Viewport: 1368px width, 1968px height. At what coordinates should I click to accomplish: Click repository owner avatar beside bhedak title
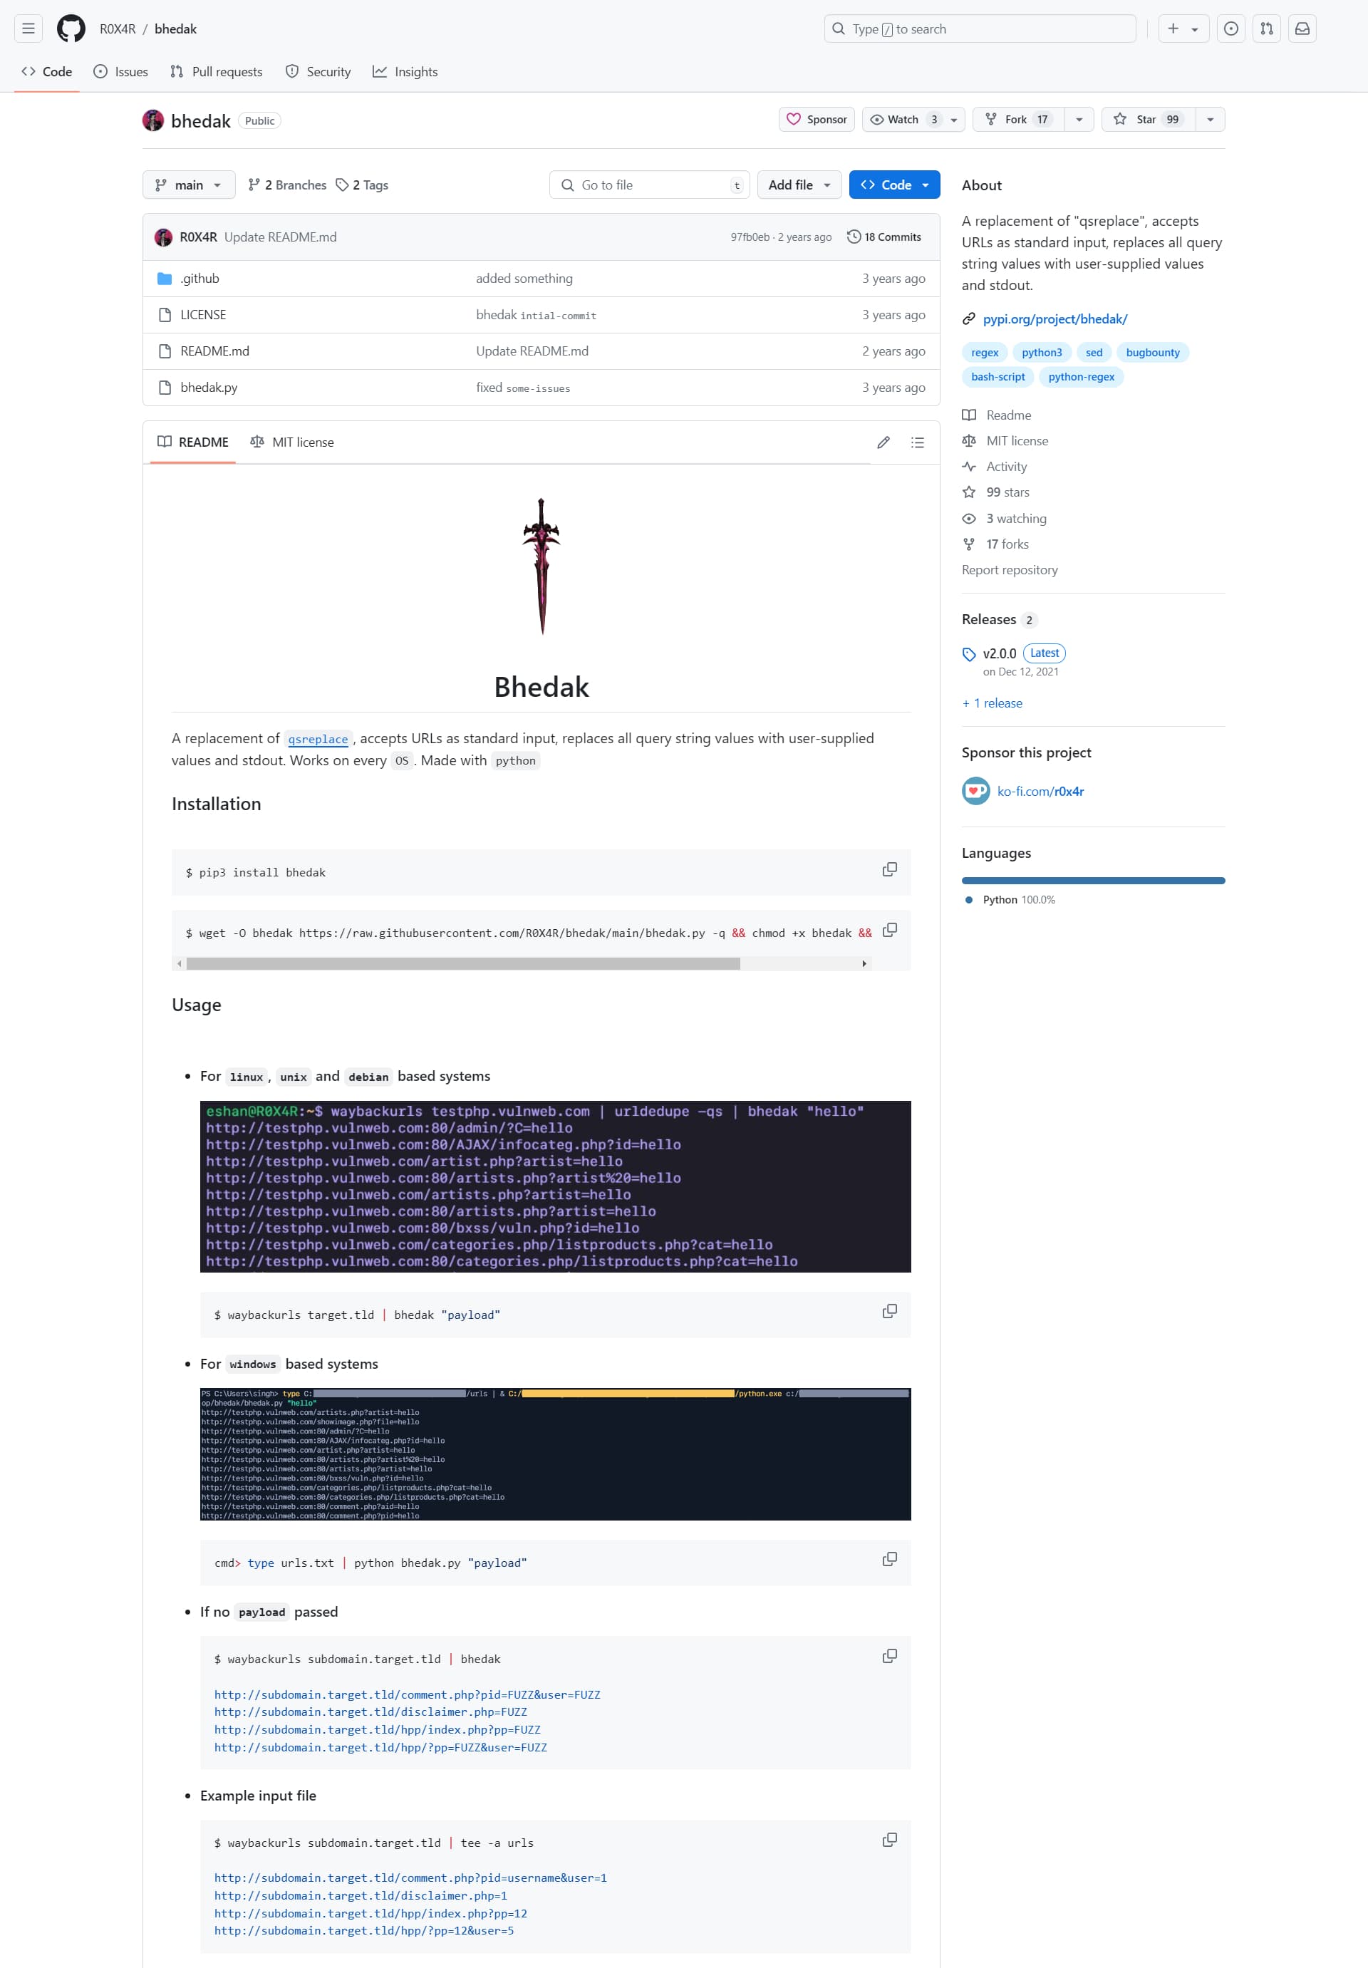[153, 121]
